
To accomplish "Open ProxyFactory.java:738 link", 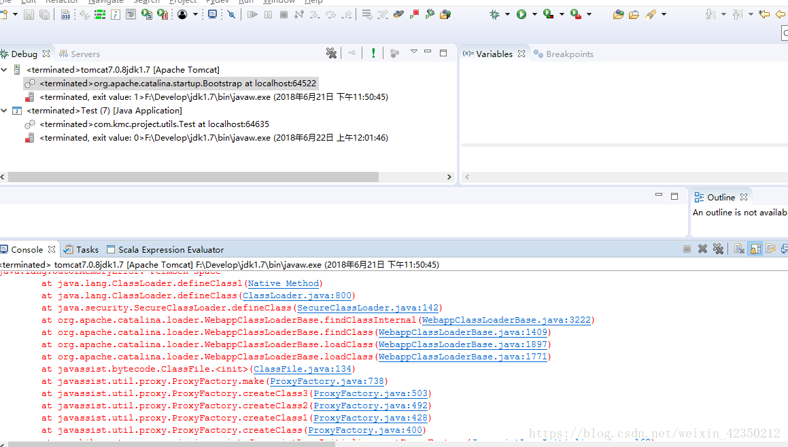I will [327, 381].
